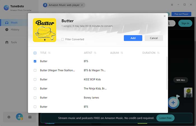Select the History sidebar tab
Viewport: 196px width, 126px height.
pyautogui.click(x=14, y=29)
